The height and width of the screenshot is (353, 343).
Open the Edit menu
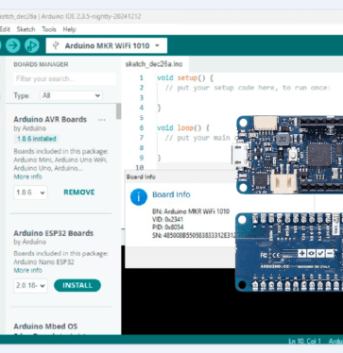tap(5, 29)
